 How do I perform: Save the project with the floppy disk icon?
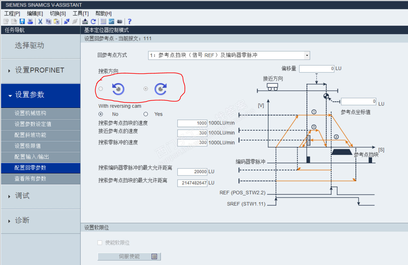(x=22, y=21)
